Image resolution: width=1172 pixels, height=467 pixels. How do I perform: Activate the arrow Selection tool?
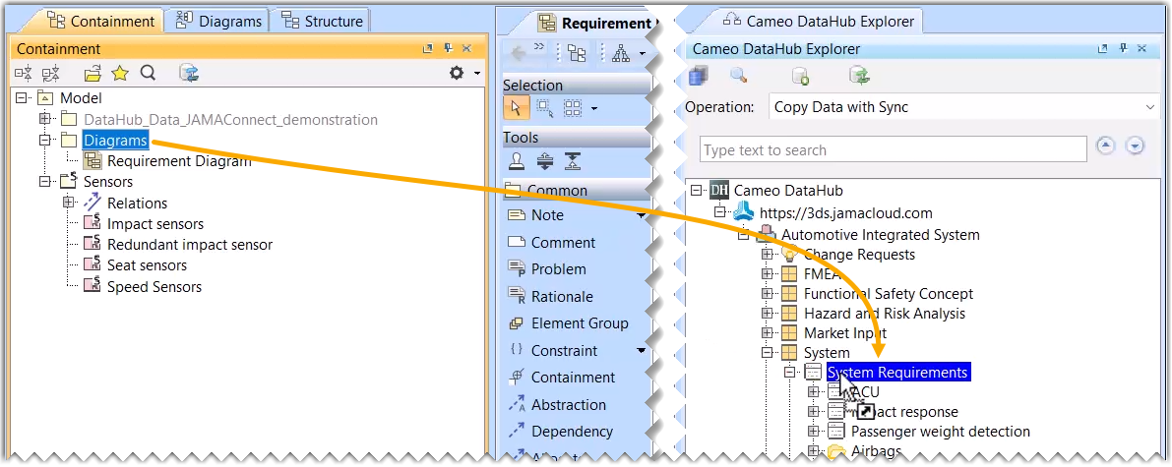(516, 107)
